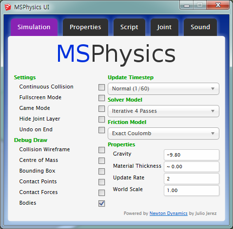233x229 pixels.
Task: Click the Update Timestep heading
Action: [131, 77]
